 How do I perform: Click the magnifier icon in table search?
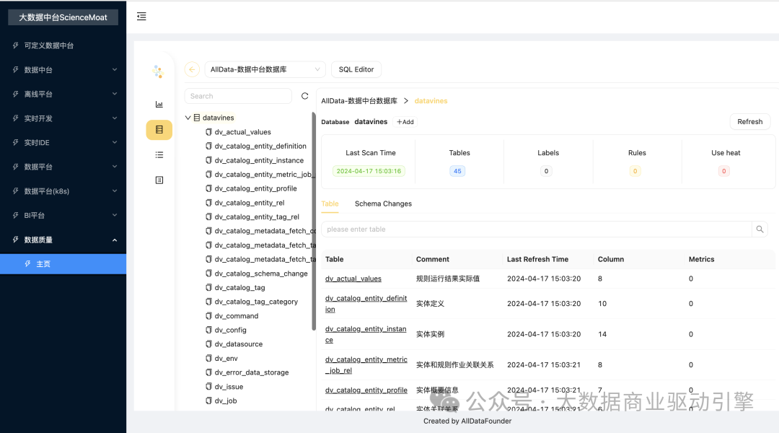(x=760, y=229)
